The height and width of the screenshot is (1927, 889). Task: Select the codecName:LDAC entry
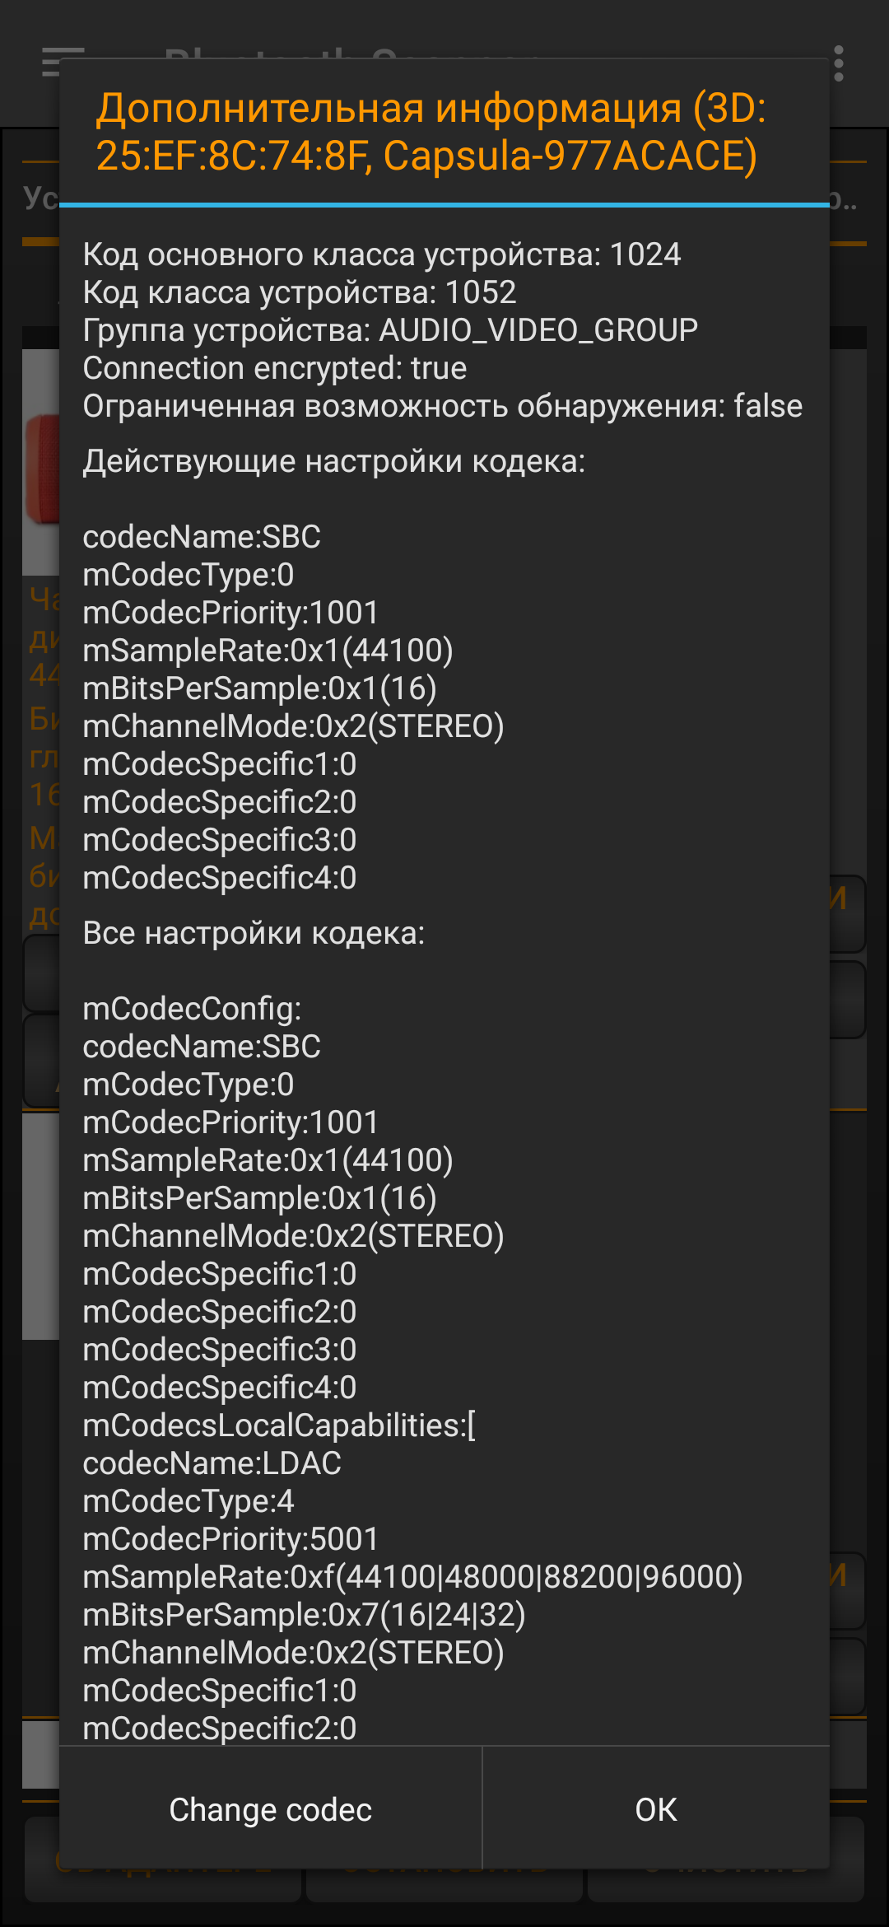tap(212, 1463)
